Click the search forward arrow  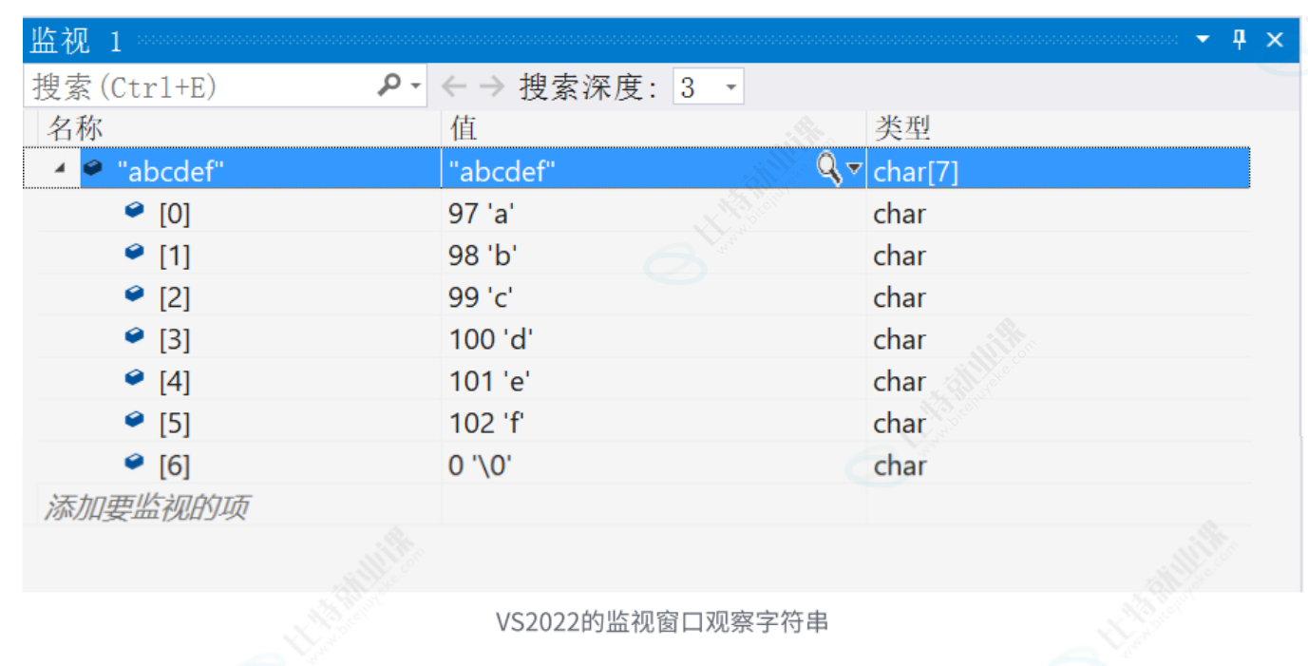coord(491,87)
